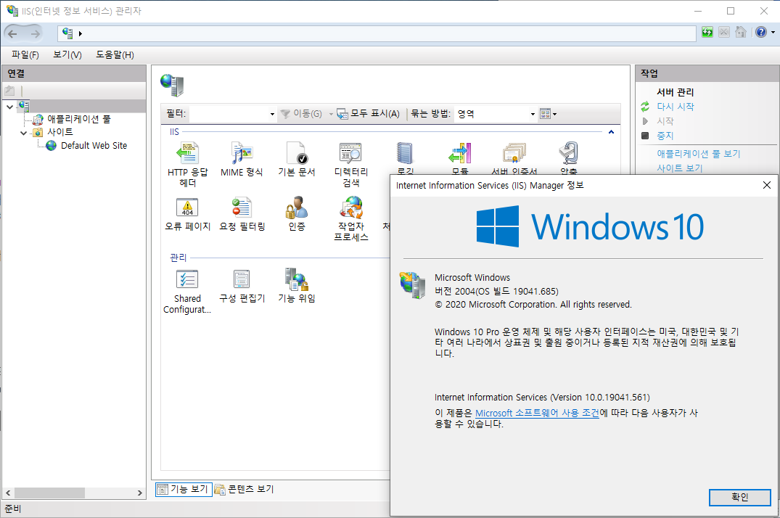780x518 pixels.
Task: Click the forward navigation arrow
Action: point(36,34)
